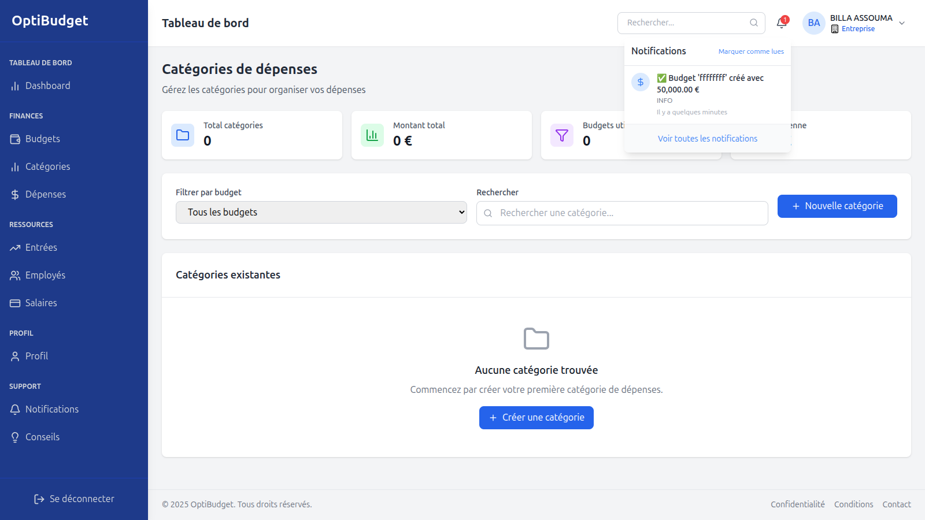Click the dollar icon in budget notification
This screenshot has height=520, width=925.
click(641, 82)
